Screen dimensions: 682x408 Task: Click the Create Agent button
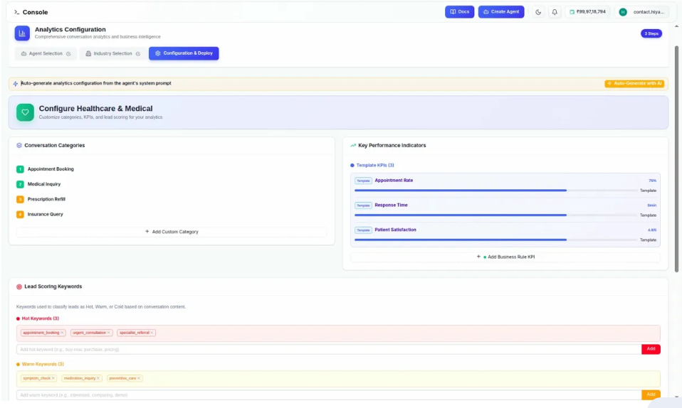[501, 12]
